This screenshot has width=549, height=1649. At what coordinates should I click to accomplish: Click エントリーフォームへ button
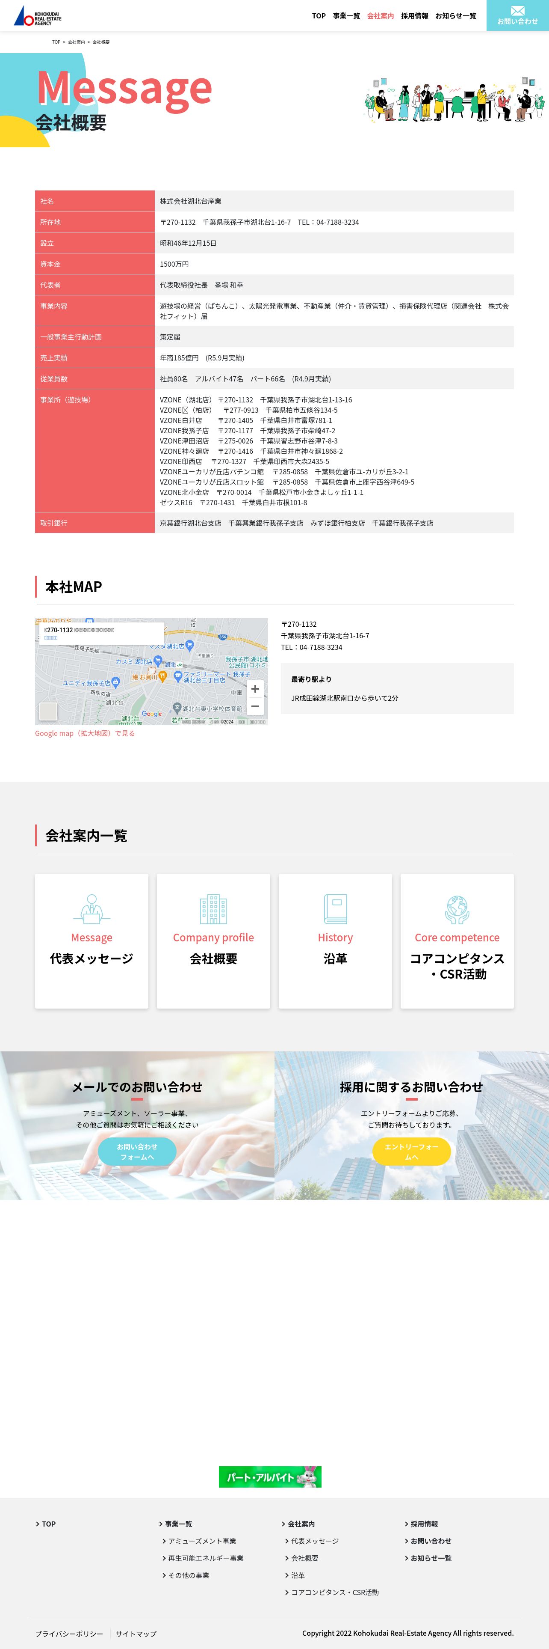(412, 1152)
